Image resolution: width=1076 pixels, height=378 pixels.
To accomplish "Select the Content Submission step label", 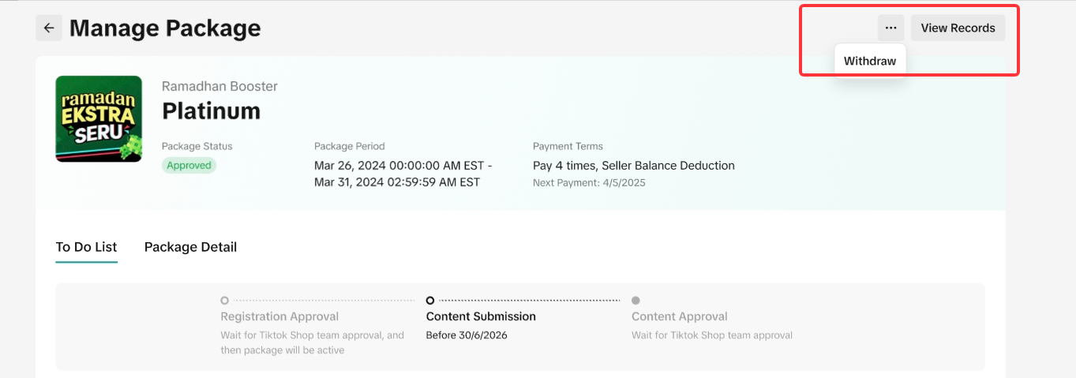I will (481, 316).
